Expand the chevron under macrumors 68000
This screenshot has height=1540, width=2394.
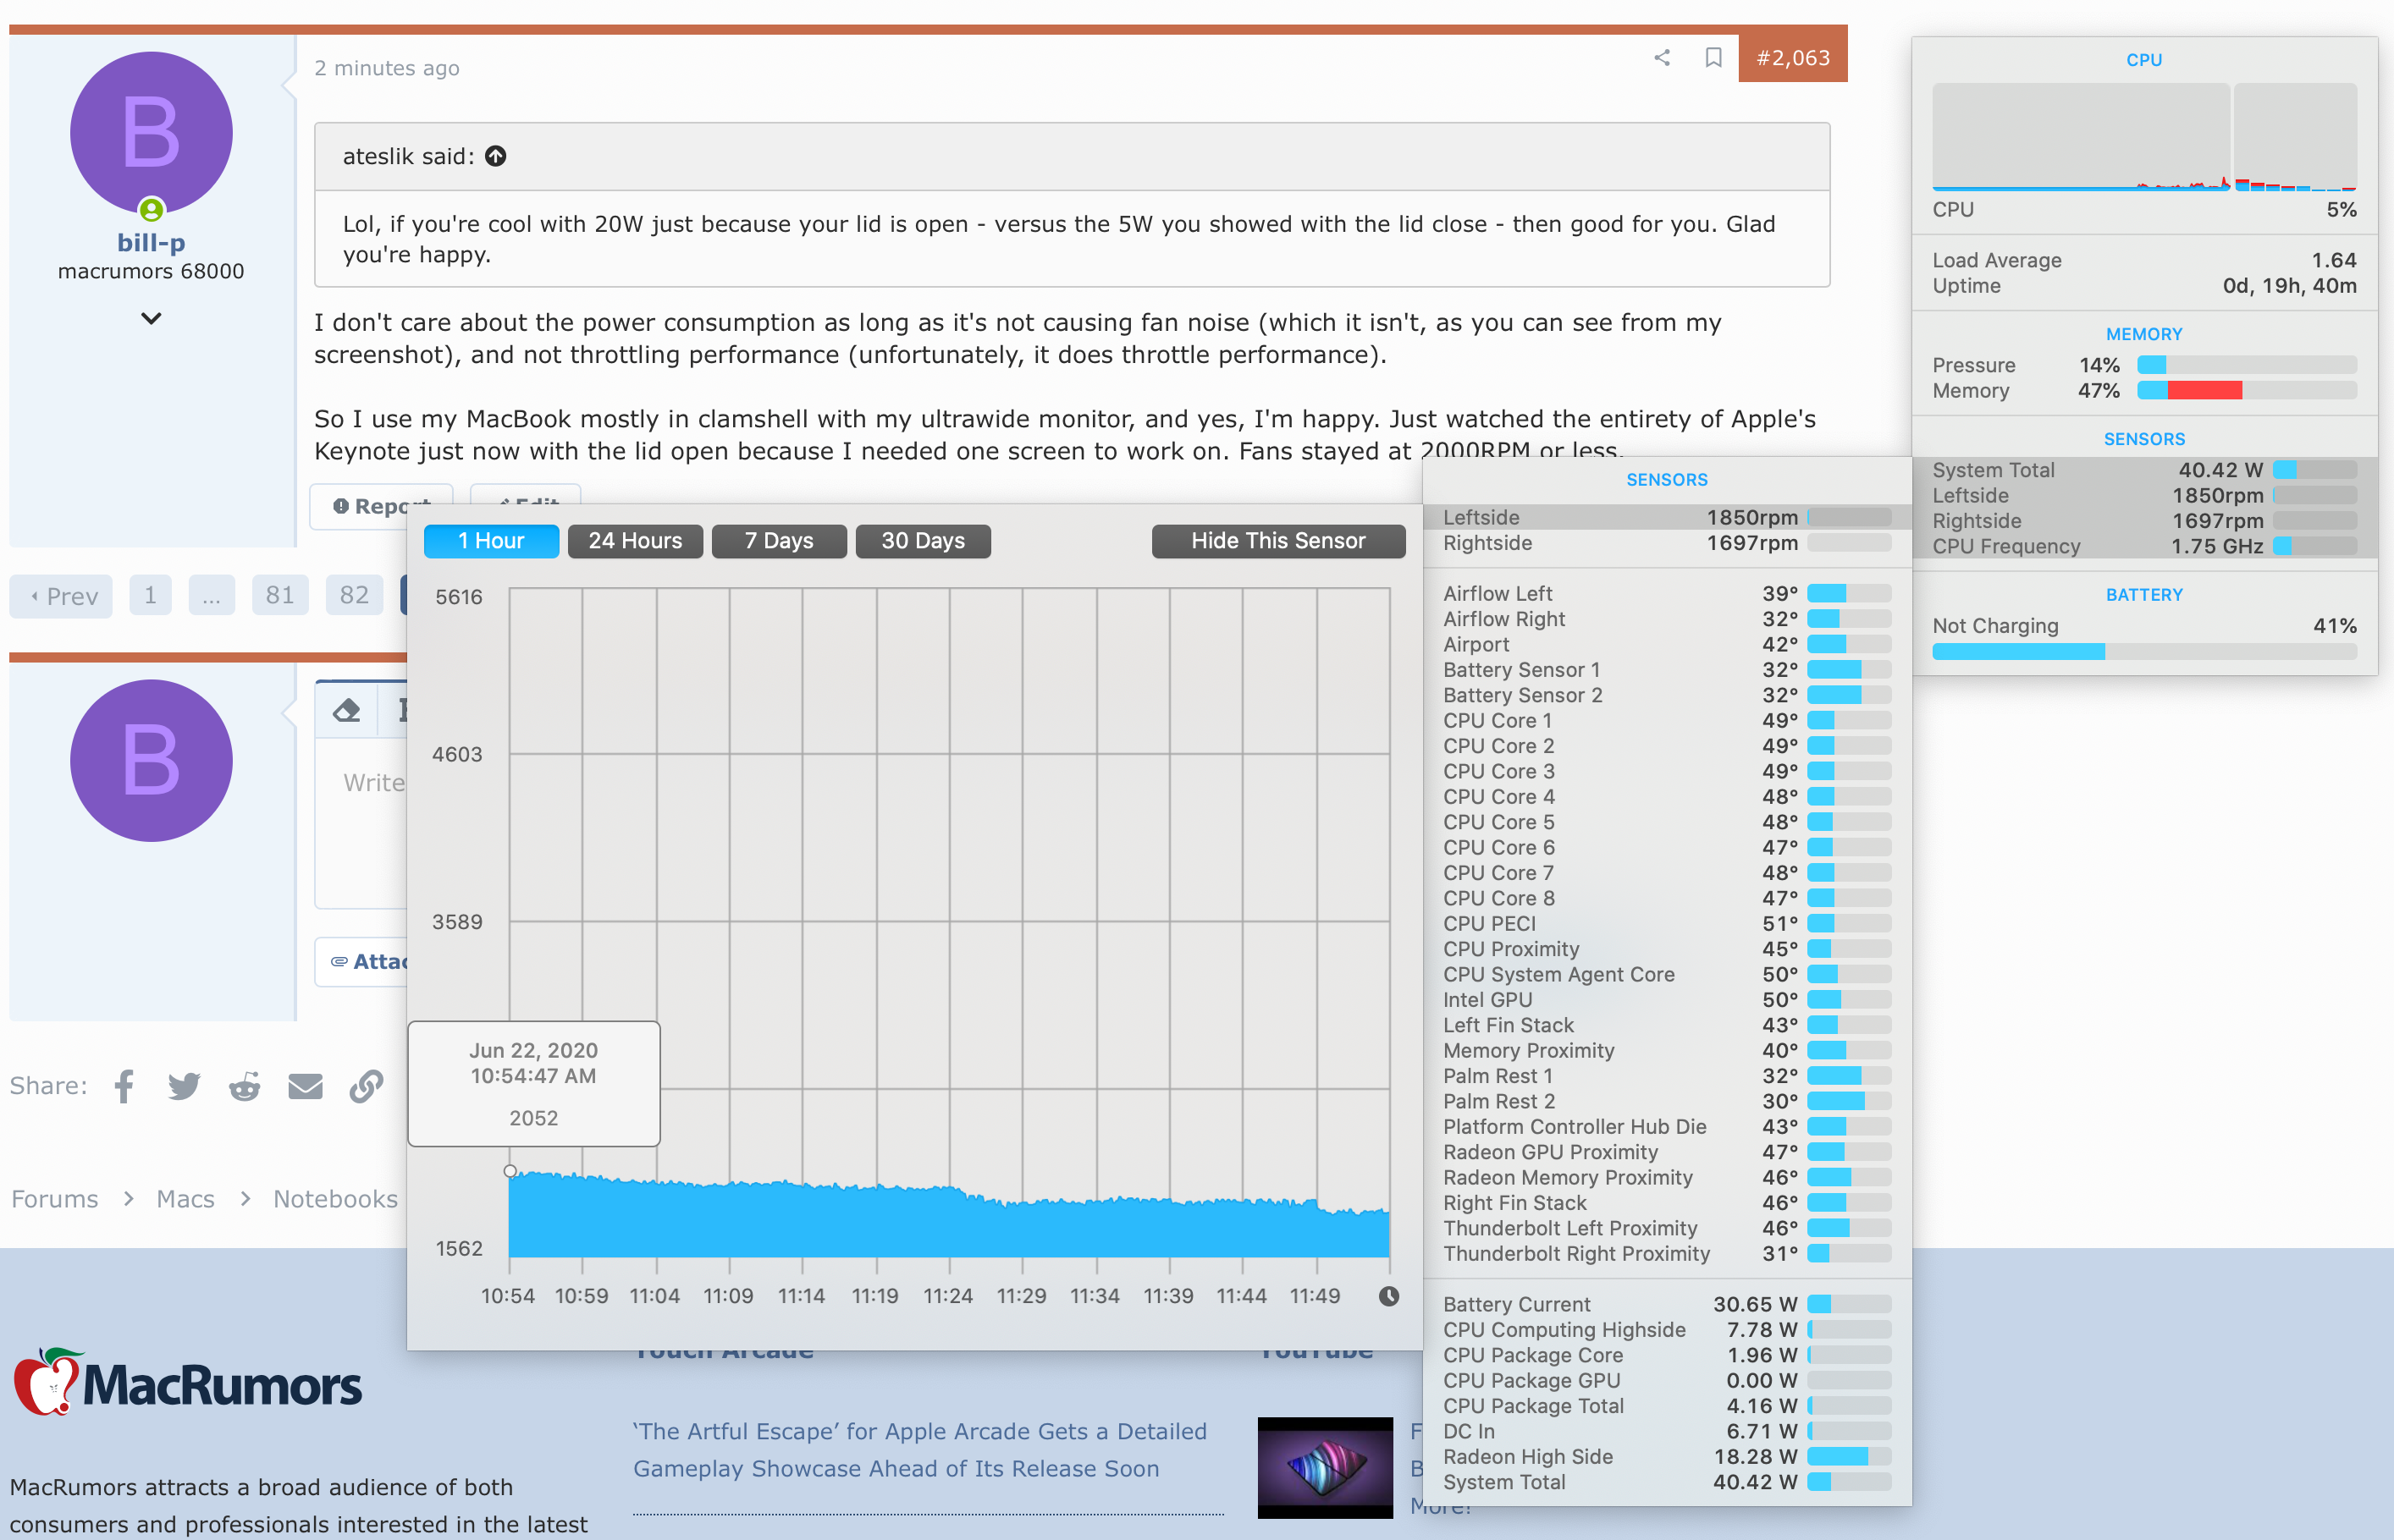[x=151, y=319]
